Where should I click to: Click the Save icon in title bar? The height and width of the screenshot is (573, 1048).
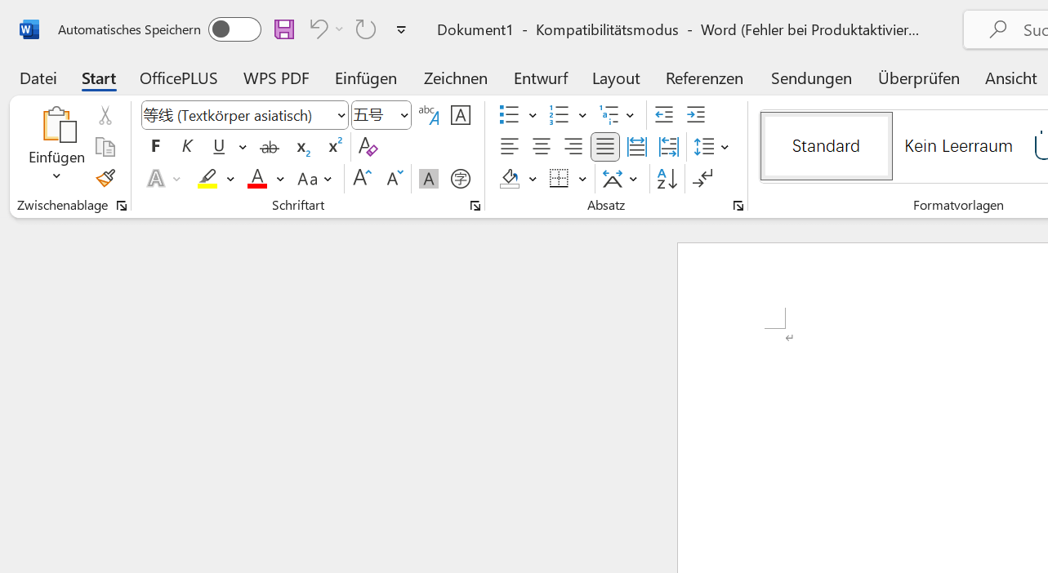pyautogui.click(x=283, y=29)
